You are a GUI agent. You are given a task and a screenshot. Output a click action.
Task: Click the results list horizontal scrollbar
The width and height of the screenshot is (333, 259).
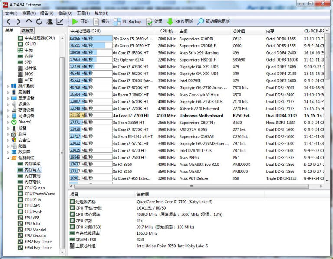[191, 186]
